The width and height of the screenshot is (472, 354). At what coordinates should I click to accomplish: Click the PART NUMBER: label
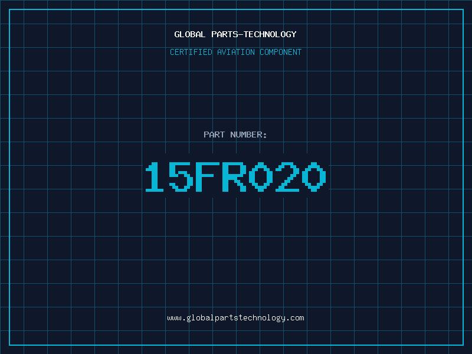235,135
